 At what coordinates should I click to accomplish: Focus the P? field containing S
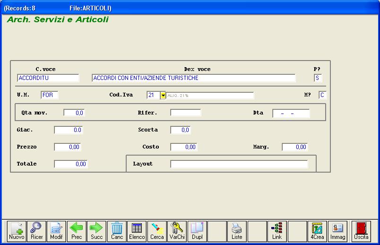318,78
